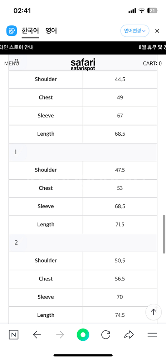This screenshot has height=360, width=166.
Task: Reload the page with refresh icon
Action: coord(106,335)
